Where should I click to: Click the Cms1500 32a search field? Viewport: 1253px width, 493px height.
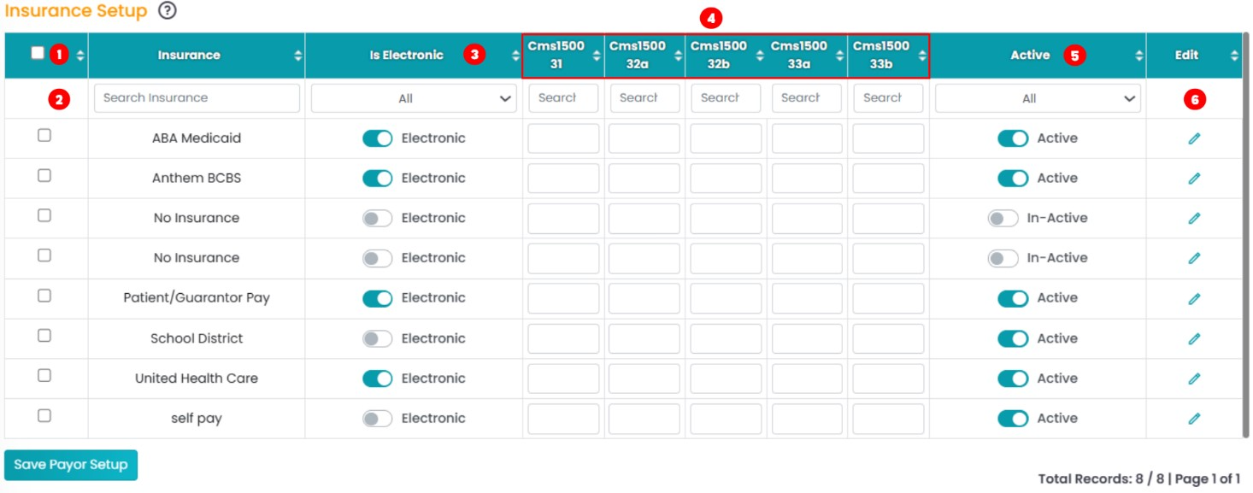pyautogui.click(x=644, y=98)
